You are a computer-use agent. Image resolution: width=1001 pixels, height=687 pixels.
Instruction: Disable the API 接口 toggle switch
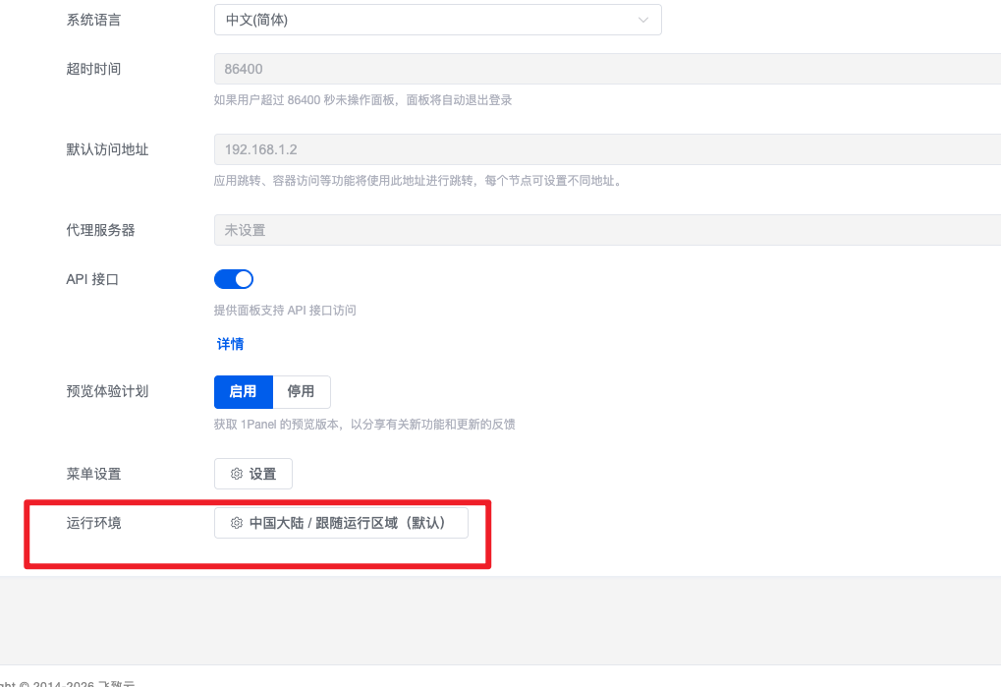pyautogui.click(x=234, y=279)
